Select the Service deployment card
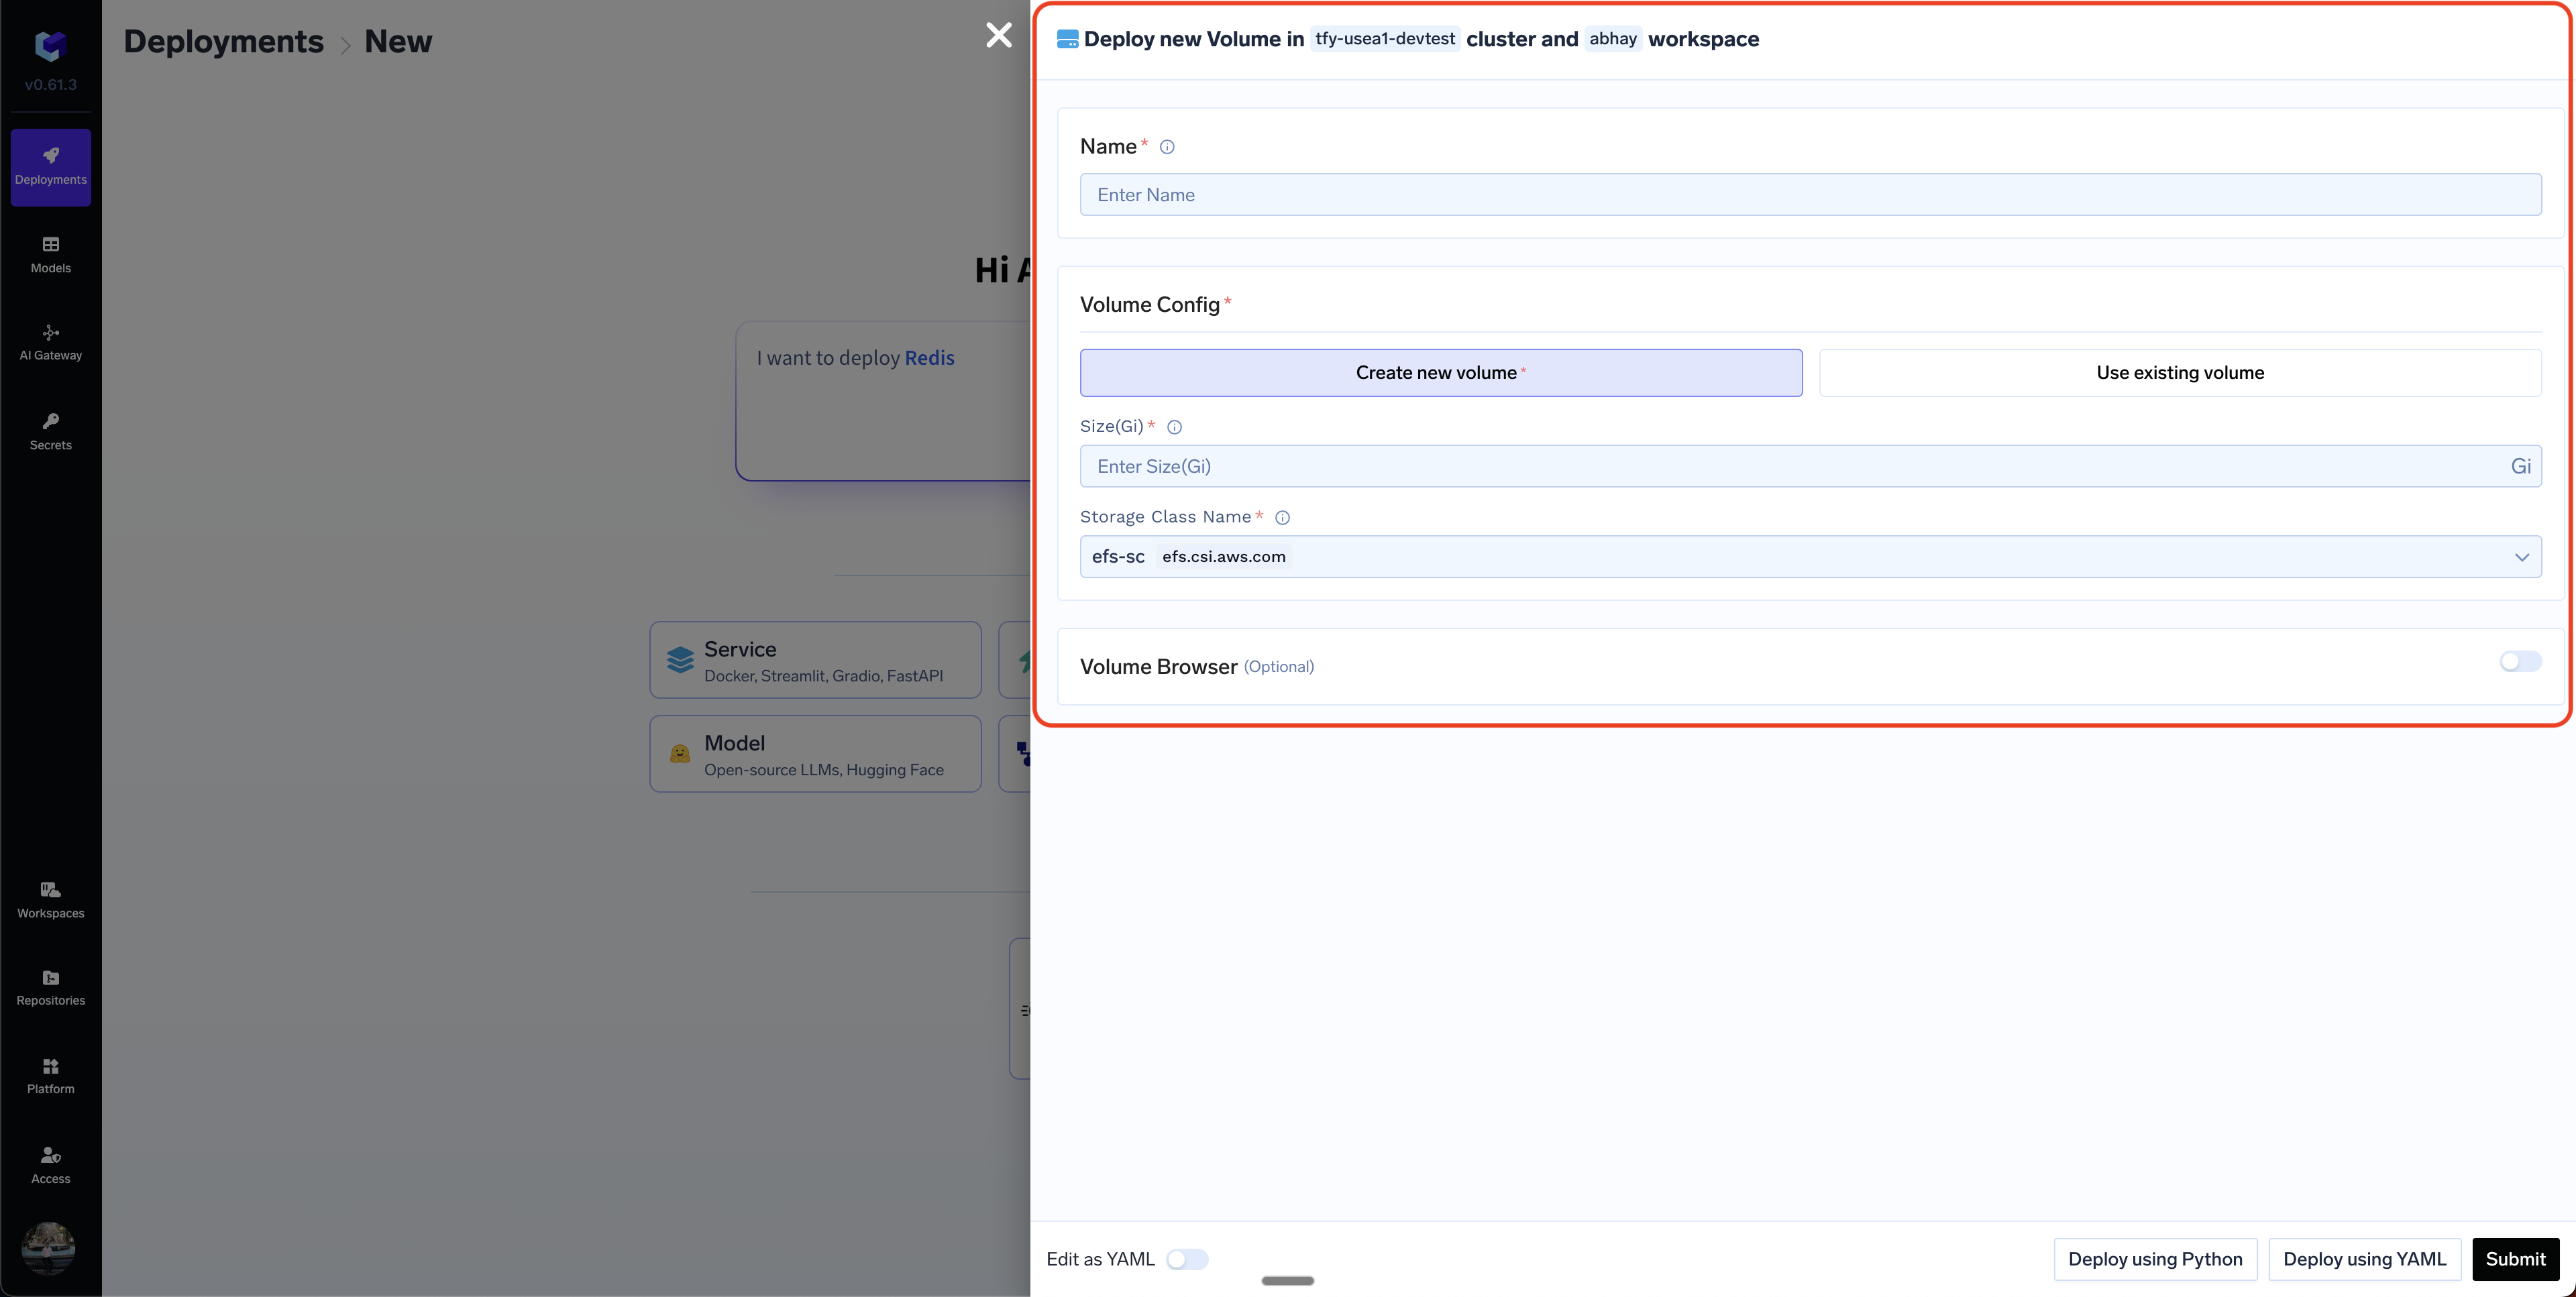 pos(815,660)
